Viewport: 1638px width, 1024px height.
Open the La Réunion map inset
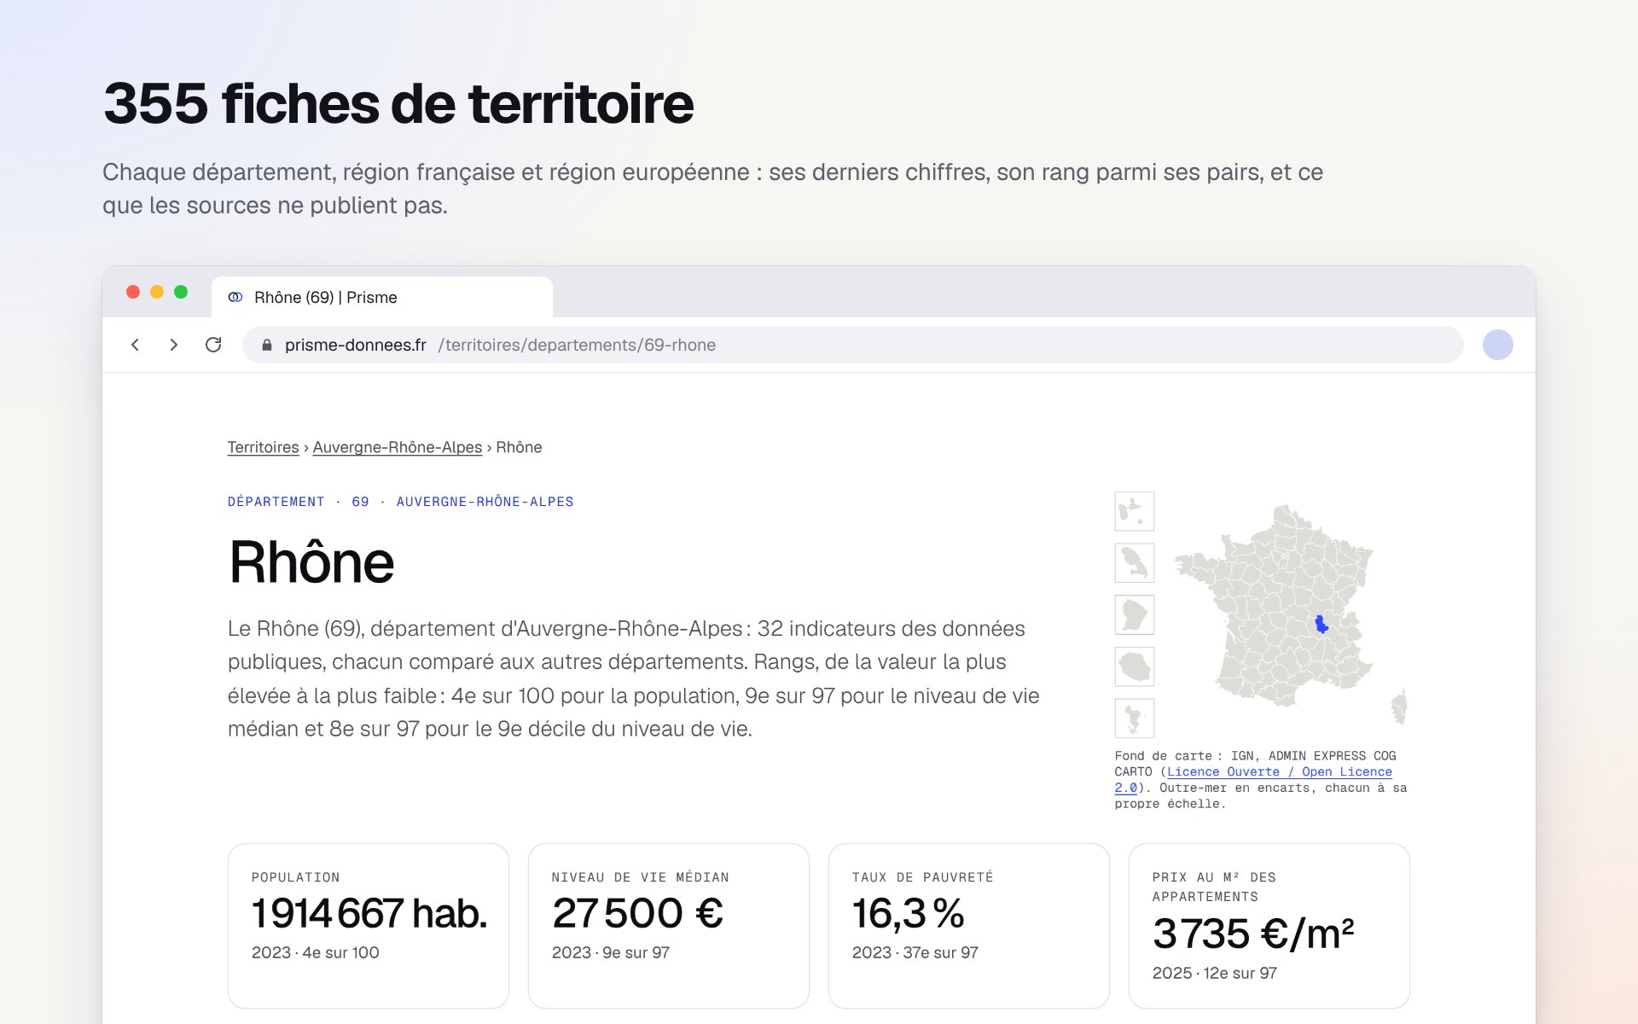coord(1134,666)
